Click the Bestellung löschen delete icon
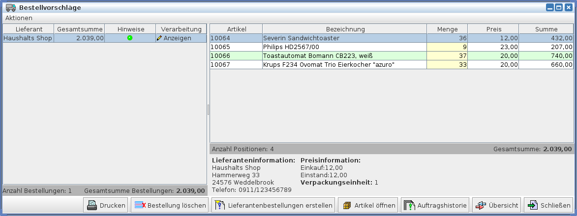This screenshot has width=577, height=216. click(140, 206)
